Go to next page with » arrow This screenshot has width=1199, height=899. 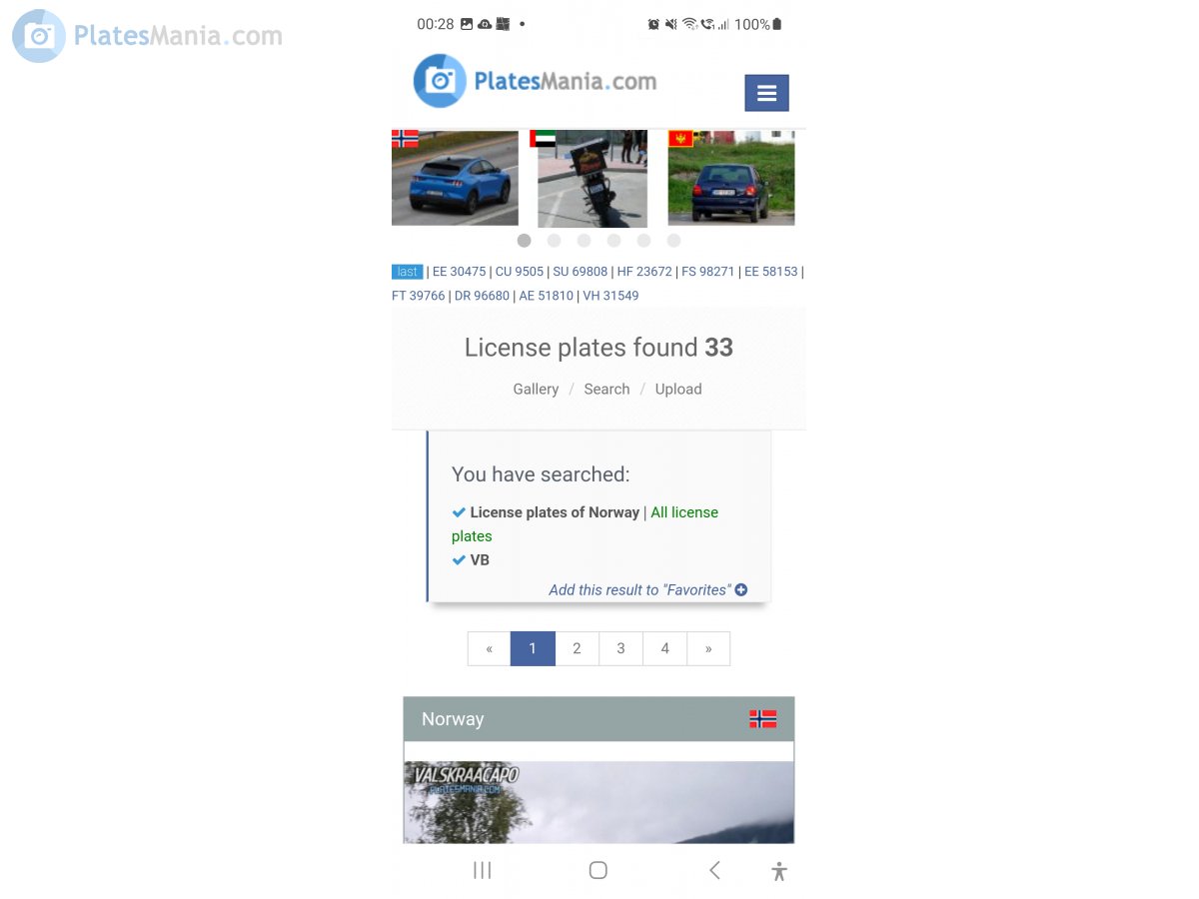[708, 648]
